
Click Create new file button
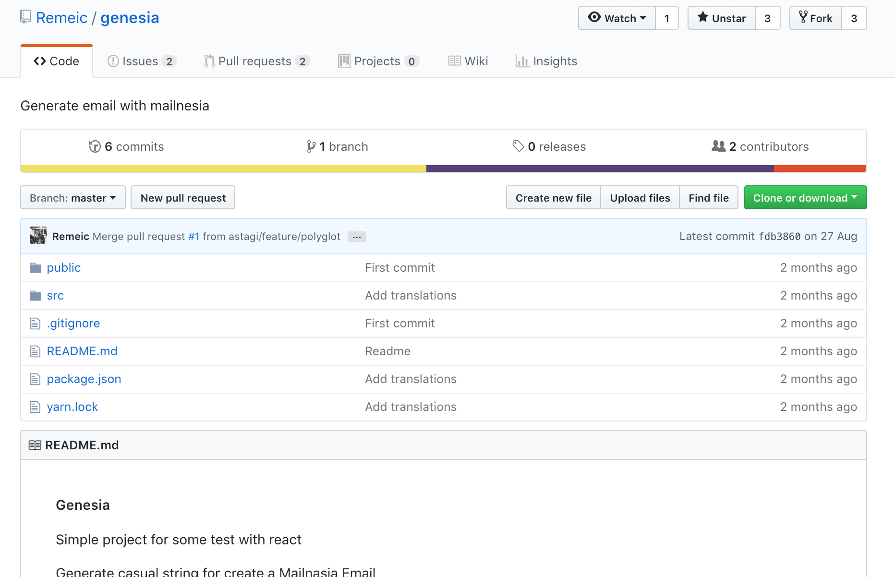point(554,198)
